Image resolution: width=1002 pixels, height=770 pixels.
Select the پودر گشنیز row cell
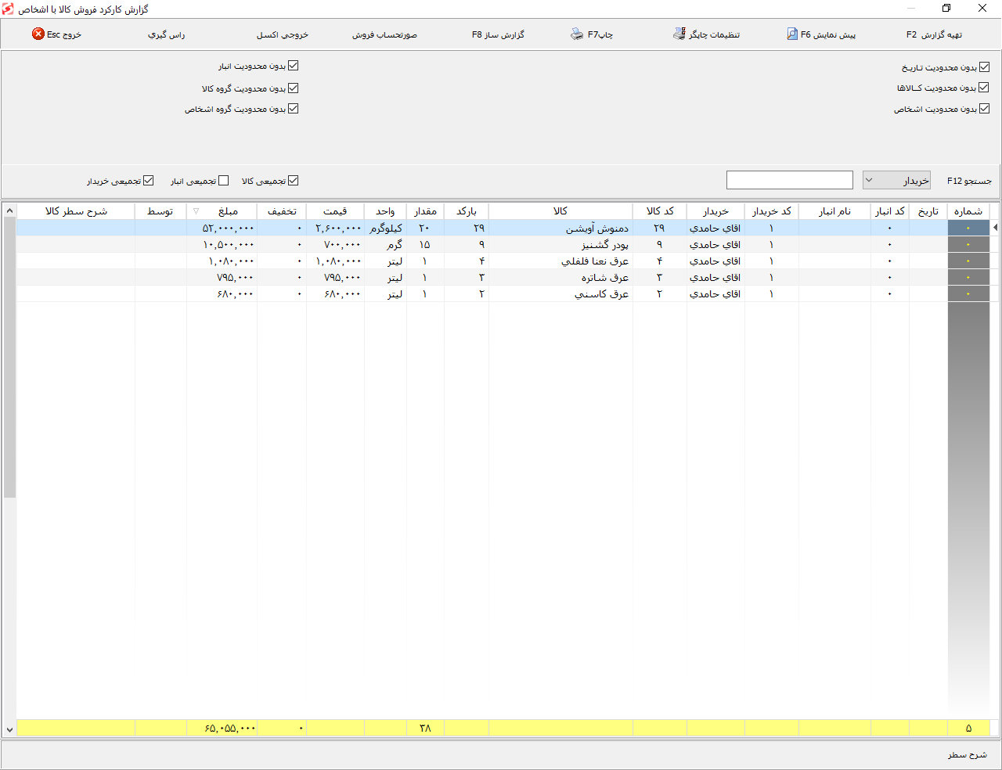[560, 244]
